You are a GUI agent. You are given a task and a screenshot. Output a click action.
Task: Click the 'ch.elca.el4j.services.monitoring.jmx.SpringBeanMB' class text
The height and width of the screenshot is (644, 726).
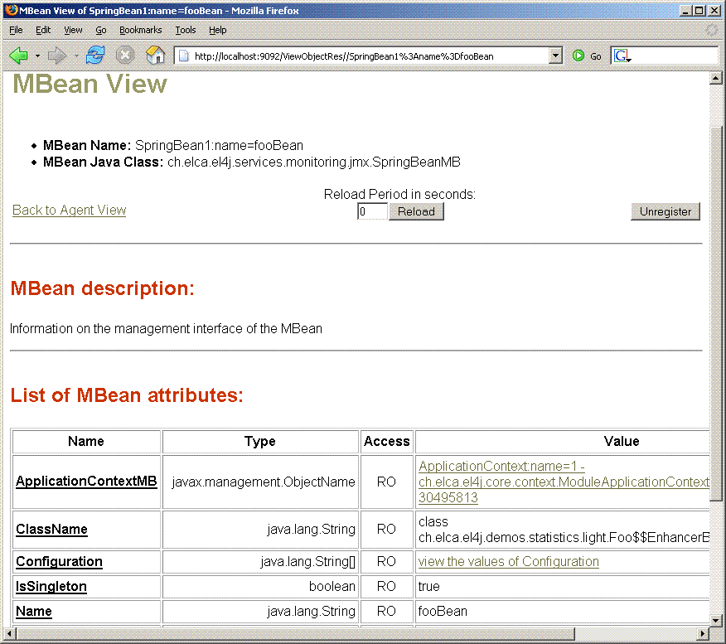click(x=314, y=162)
